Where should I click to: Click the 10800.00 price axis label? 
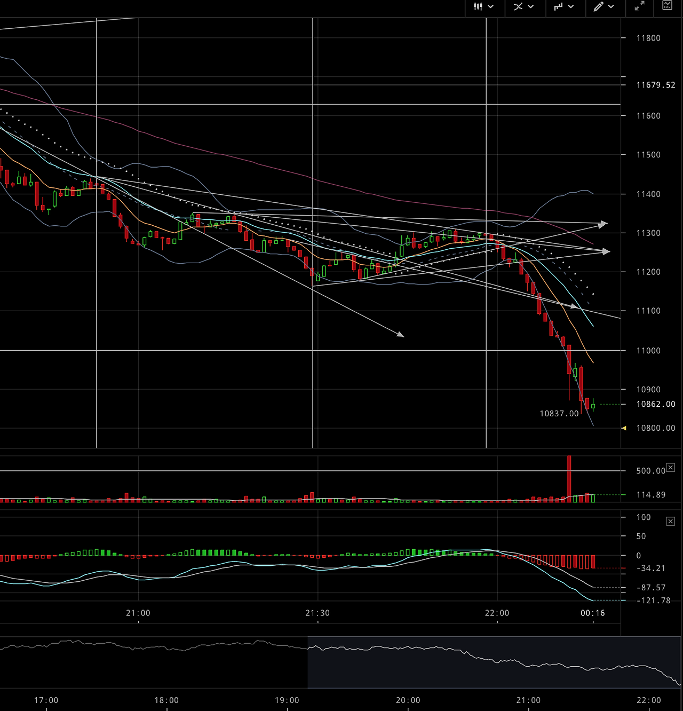pos(656,428)
